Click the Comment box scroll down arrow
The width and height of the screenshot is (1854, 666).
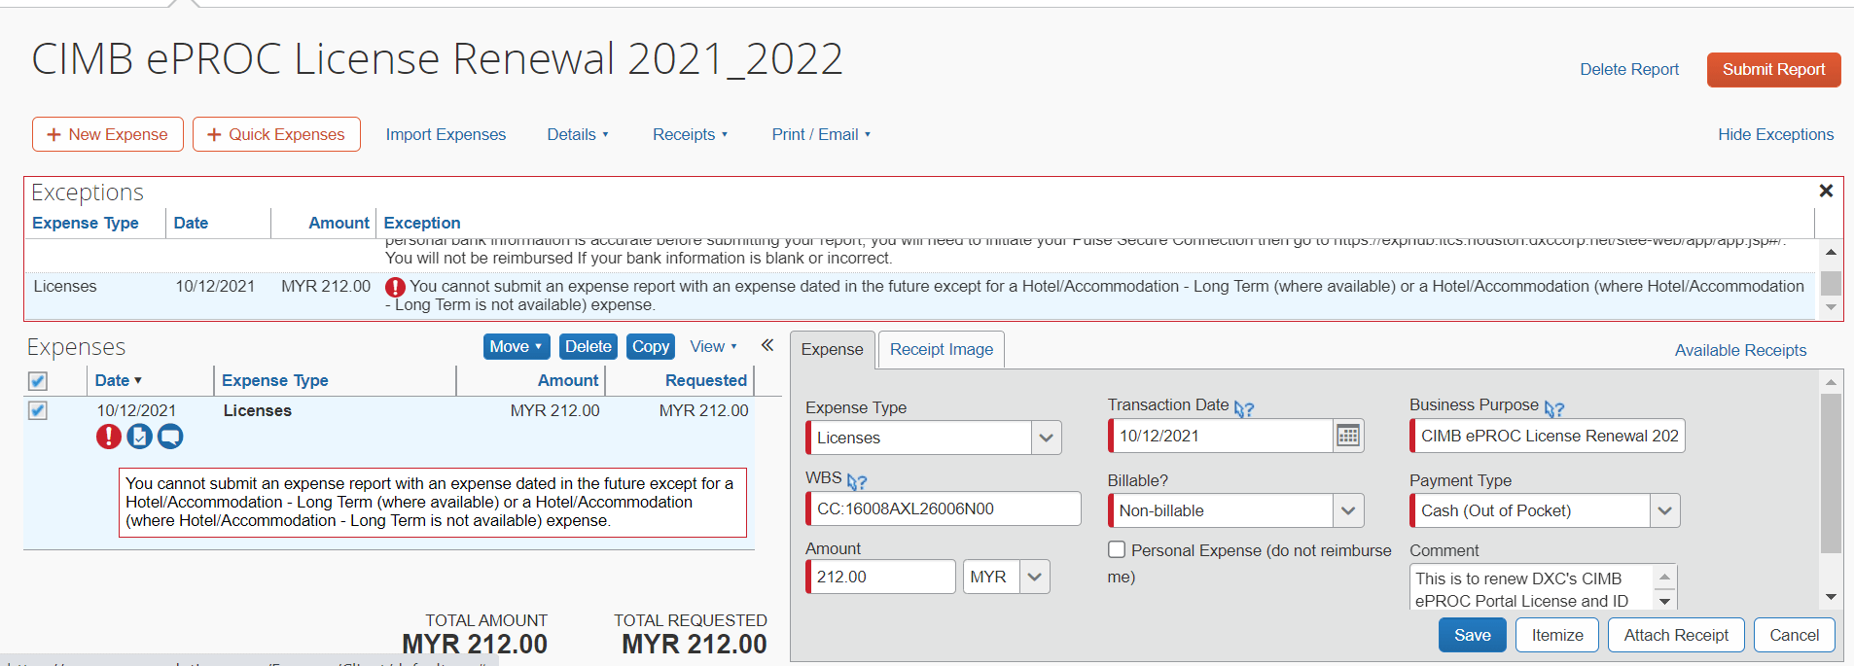pyautogui.click(x=1664, y=601)
